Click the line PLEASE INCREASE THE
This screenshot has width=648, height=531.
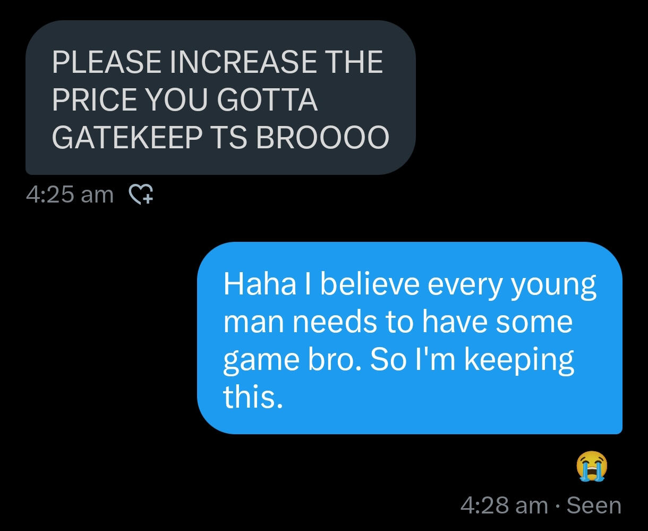point(217,62)
